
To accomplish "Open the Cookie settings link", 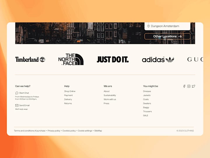I will pos(85,130).
